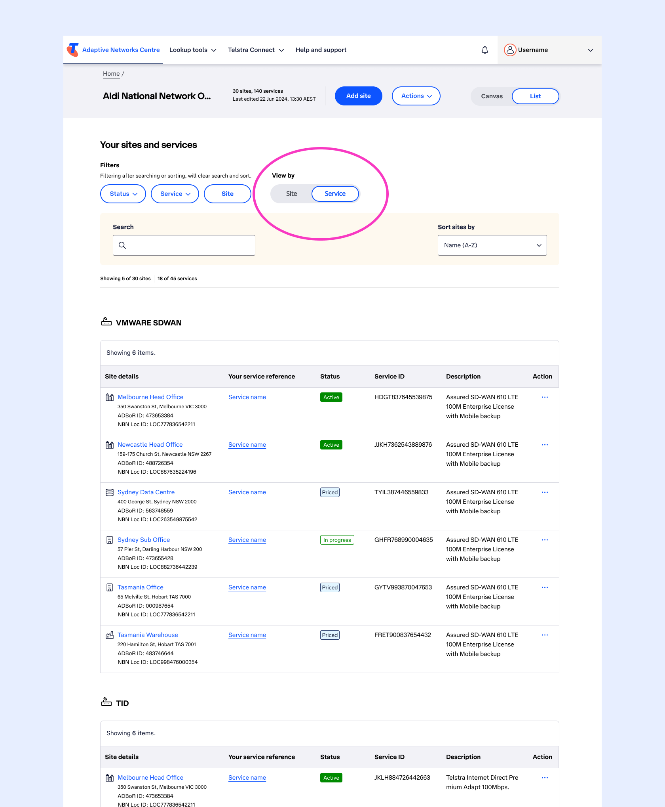Open Newcastle Head Office link

pyautogui.click(x=150, y=445)
